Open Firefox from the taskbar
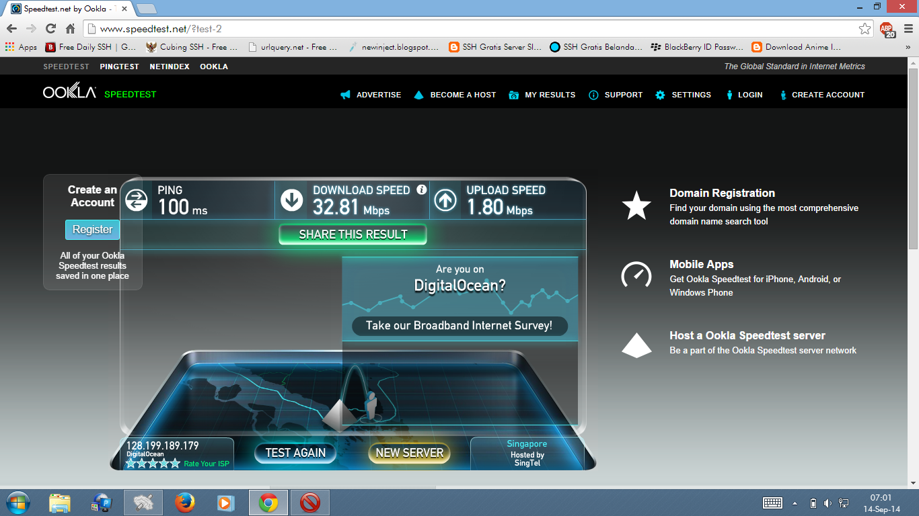919x516 pixels. click(185, 502)
